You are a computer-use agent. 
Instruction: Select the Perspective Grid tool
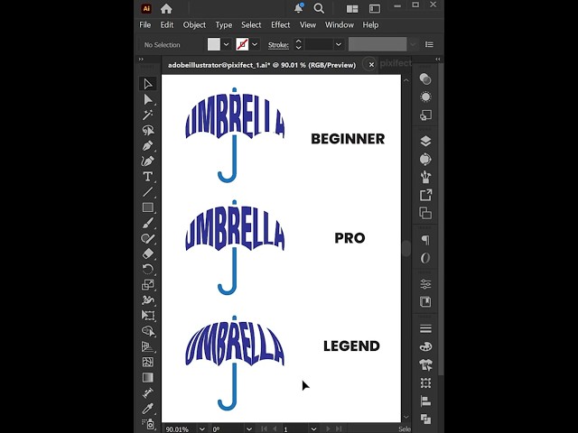tap(148, 346)
